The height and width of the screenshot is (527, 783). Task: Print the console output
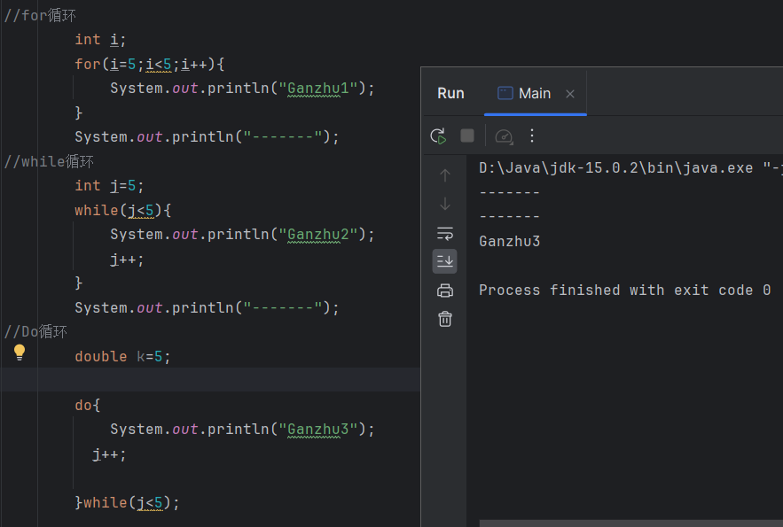point(444,290)
